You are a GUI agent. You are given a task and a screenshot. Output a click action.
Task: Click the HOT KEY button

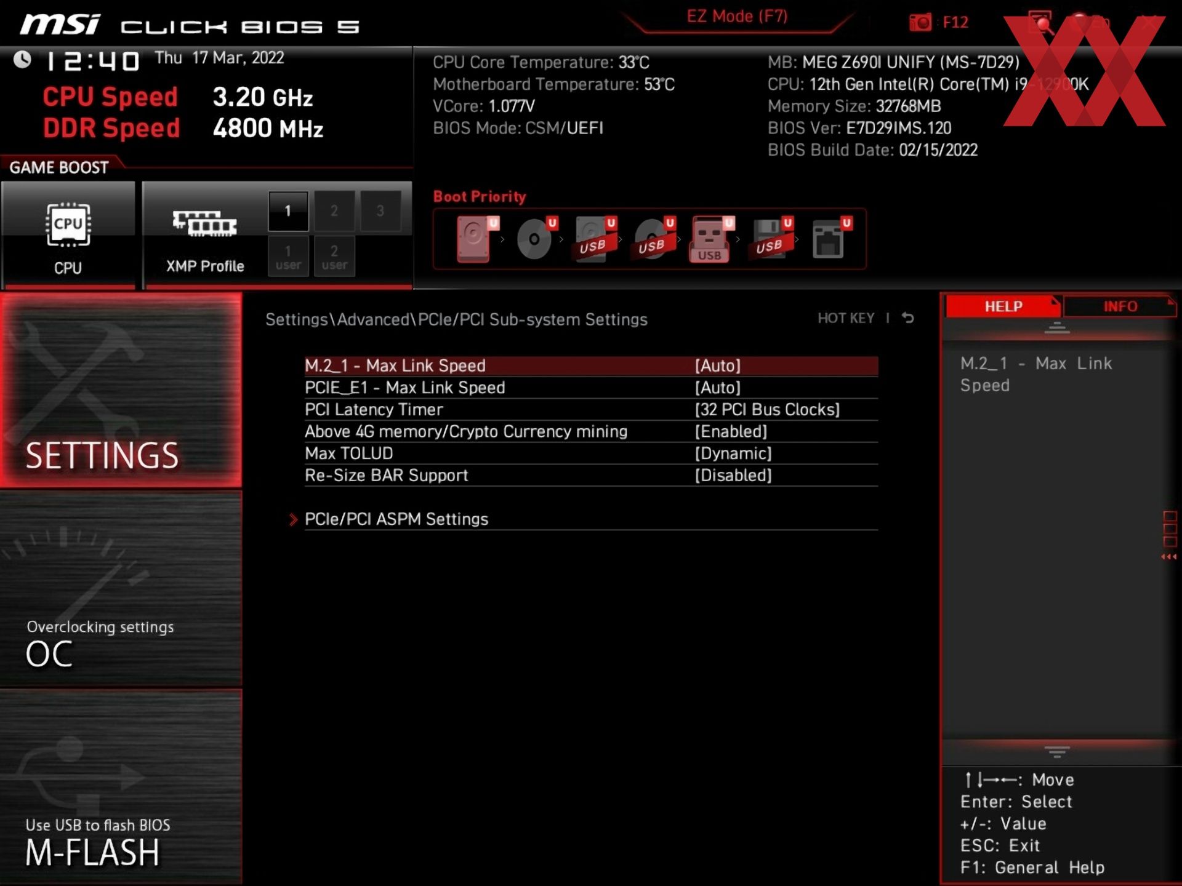coord(846,318)
